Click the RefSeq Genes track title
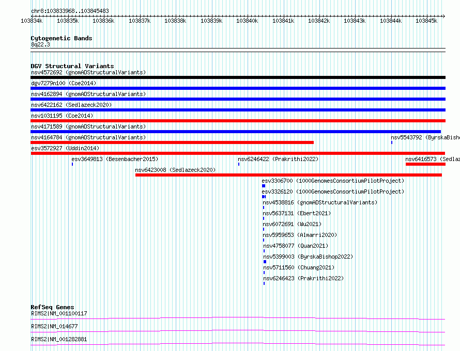 [52, 307]
